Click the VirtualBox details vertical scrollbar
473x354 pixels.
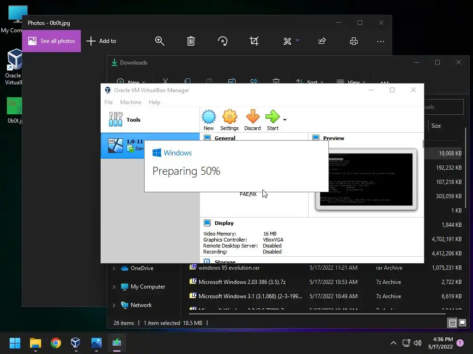click(423, 144)
